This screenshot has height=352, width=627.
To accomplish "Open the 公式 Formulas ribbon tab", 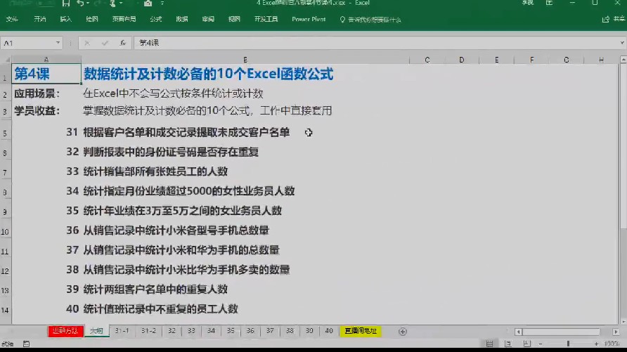I will pyautogui.click(x=156, y=19).
